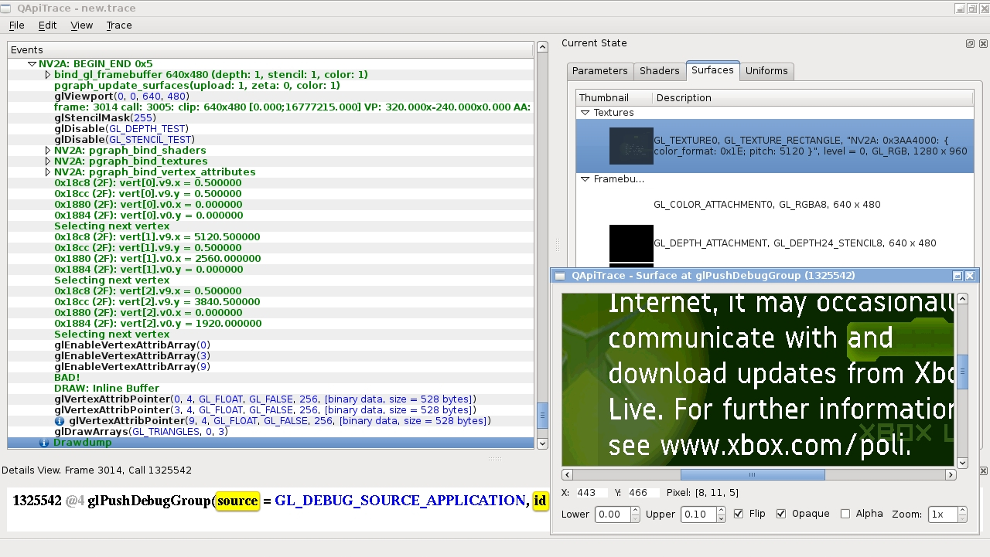990x557 pixels.
Task: Increase the Lower value with up arrow
Action: [x=635, y=511]
